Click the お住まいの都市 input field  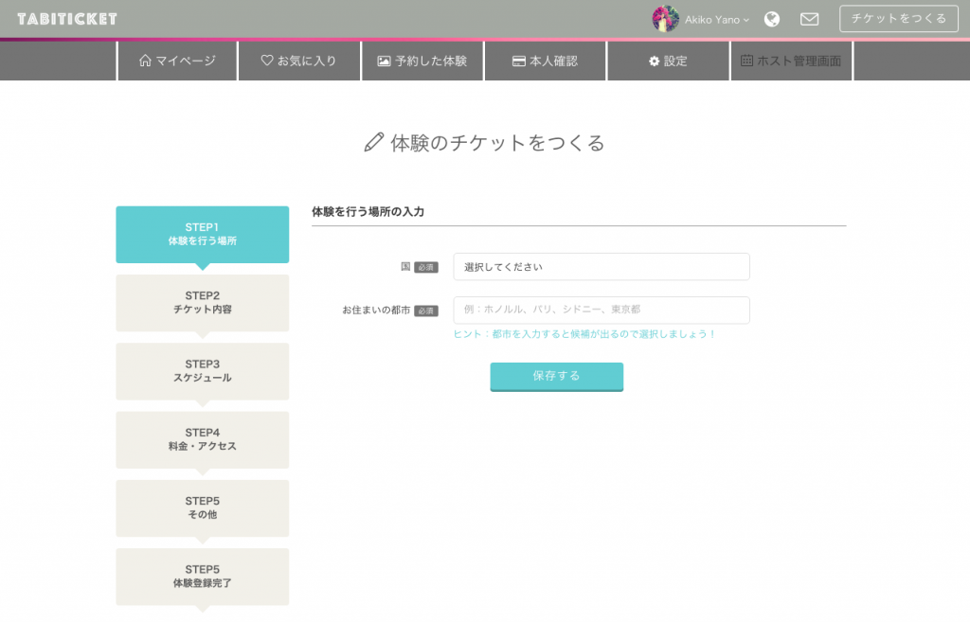pos(601,310)
